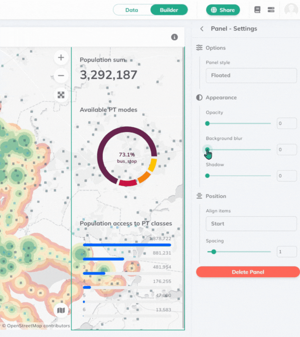Open the Align items dropdown
This screenshot has height=337, width=300.
click(251, 223)
